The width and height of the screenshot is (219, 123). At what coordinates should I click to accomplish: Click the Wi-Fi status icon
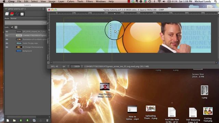(159, 1)
